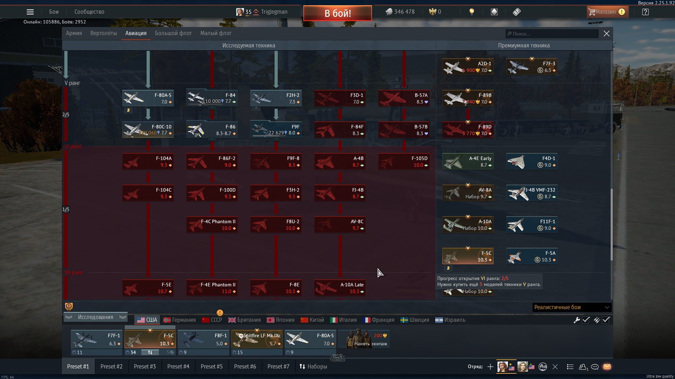The height and width of the screenshot is (379, 675).
Task: Select the B-57B aircraft card
Action: click(404, 130)
